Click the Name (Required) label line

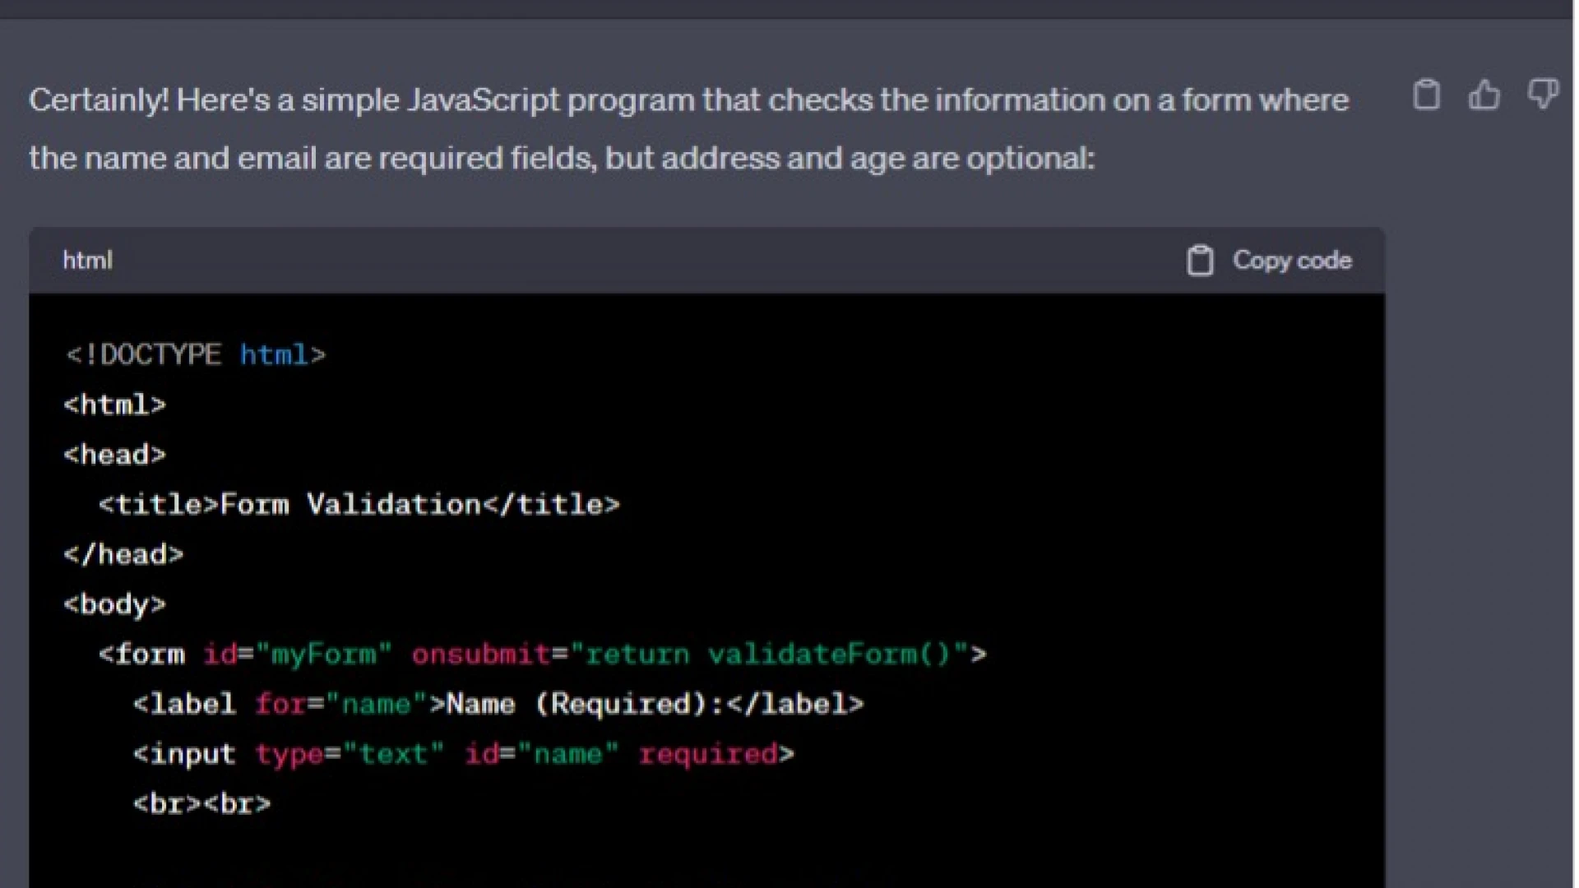coord(498,705)
